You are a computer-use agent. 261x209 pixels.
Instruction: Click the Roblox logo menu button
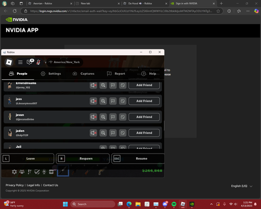click(x=9, y=62)
